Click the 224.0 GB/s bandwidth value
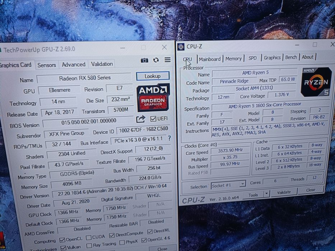 [150, 177]
